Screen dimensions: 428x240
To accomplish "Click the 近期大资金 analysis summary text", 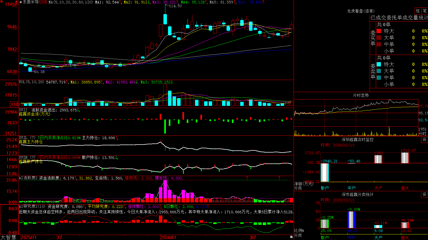I will point(156,212).
